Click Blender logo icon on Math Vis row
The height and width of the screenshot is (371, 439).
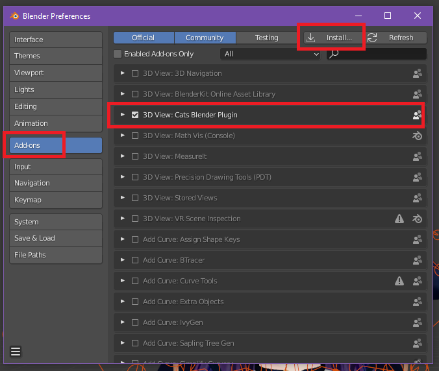click(x=417, y=136)
